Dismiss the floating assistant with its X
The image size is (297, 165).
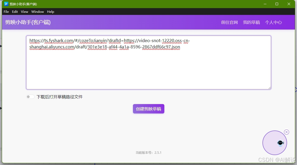click(287, 132)
